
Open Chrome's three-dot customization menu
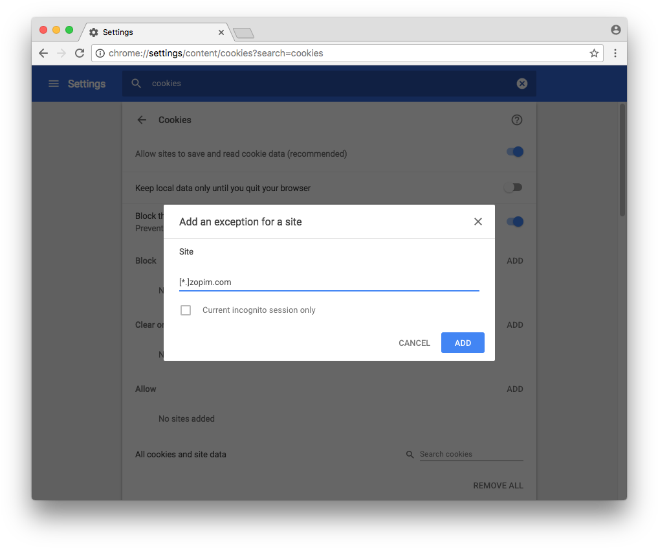click(615, 53)
